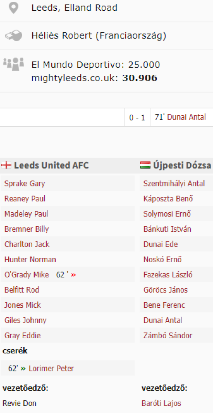The width and height of the screenshot is (213, 413).
Task: Click the 0 - 1 score cell
Action: tap(137, 118)
